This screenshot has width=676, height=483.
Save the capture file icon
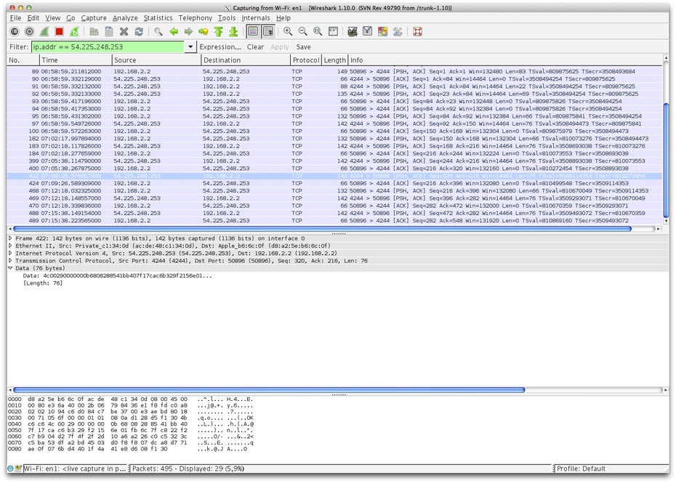[109, 31]
